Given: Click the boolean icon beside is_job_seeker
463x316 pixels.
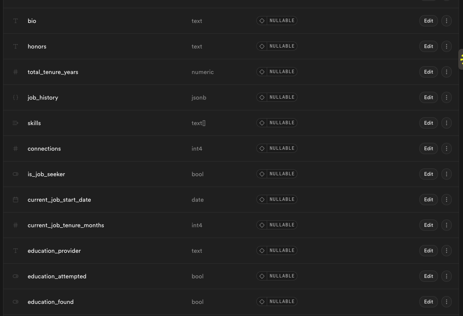Looking at the screenshot, I should tap(16, 174).
